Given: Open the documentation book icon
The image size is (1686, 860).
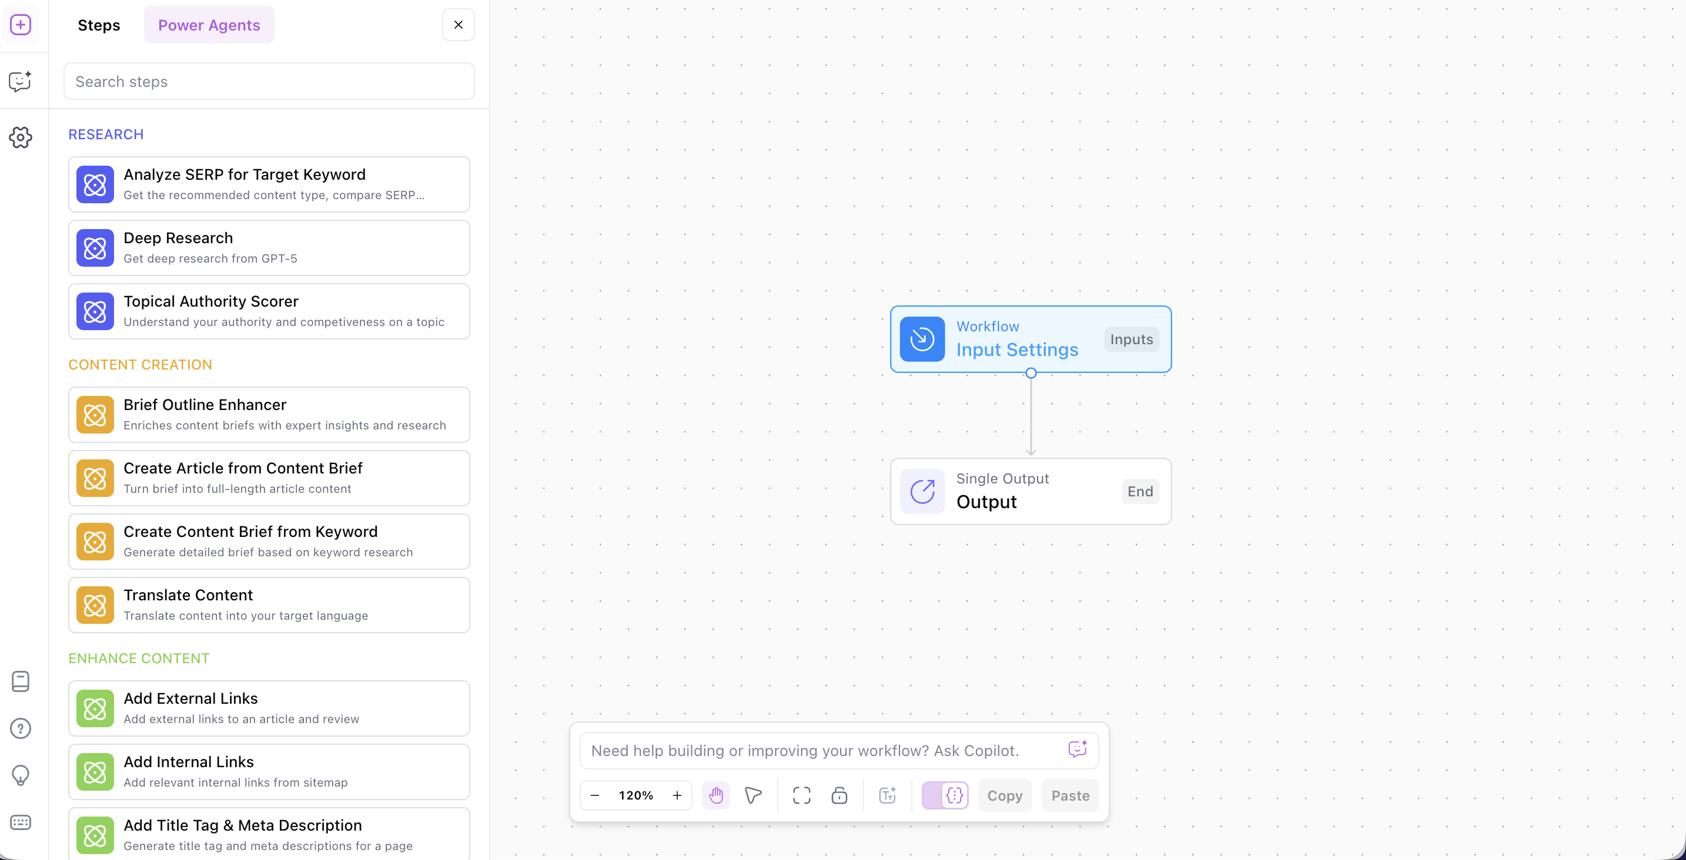Looking at the screenshot, I should (21, 681).
